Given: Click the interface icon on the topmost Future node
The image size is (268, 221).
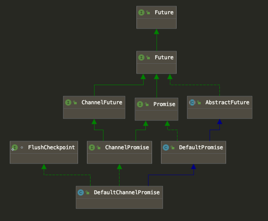Looking at the screenshot, I should [x=141, y=13].
